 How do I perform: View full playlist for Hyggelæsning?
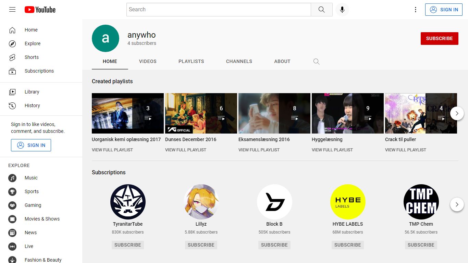[x=332, y=150]
